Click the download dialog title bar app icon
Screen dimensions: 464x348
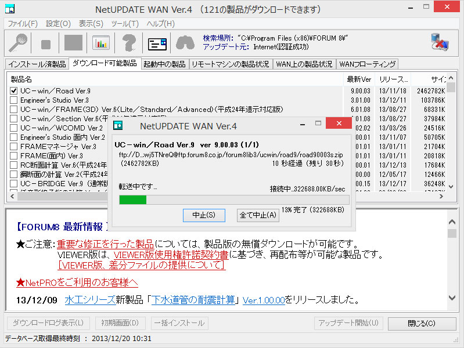(x=118, y=125)
